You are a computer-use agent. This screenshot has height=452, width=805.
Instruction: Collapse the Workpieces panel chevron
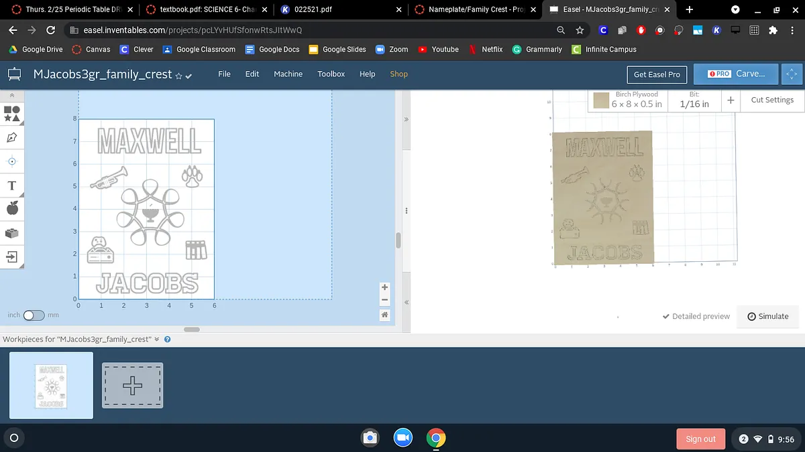pos(157,340)
